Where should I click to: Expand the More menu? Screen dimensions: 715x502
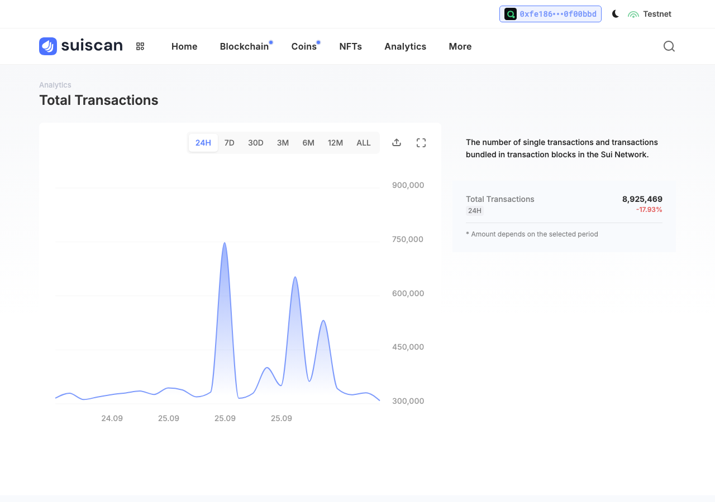pyautogui.click(x=460, y=46)
